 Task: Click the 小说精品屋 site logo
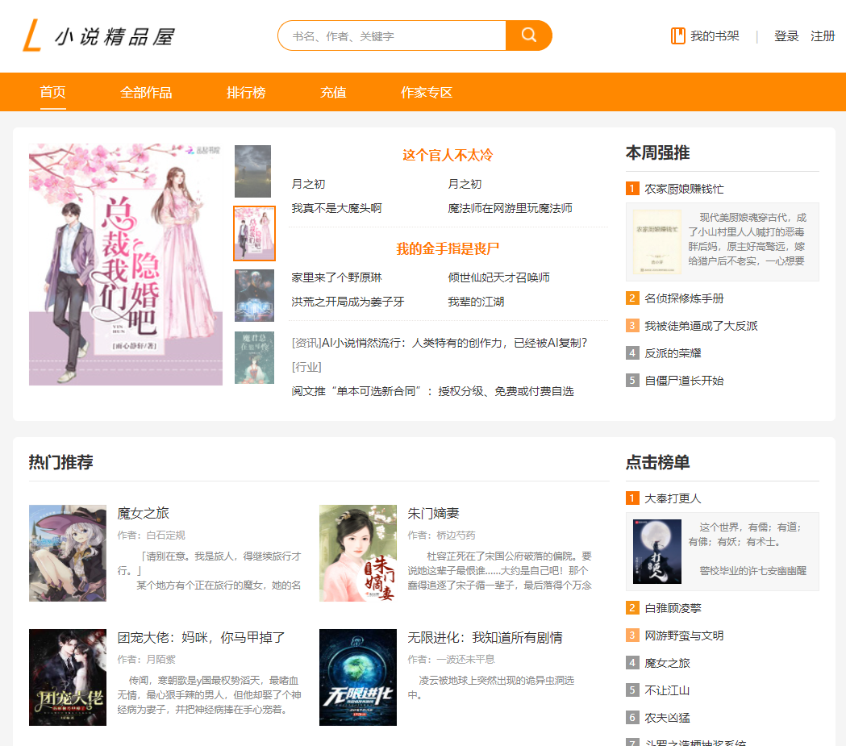(x=98, y=36)
